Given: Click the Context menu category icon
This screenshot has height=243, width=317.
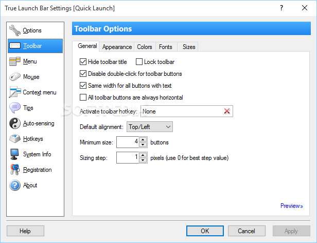Looking at the screenshot, I should (15, 92).
